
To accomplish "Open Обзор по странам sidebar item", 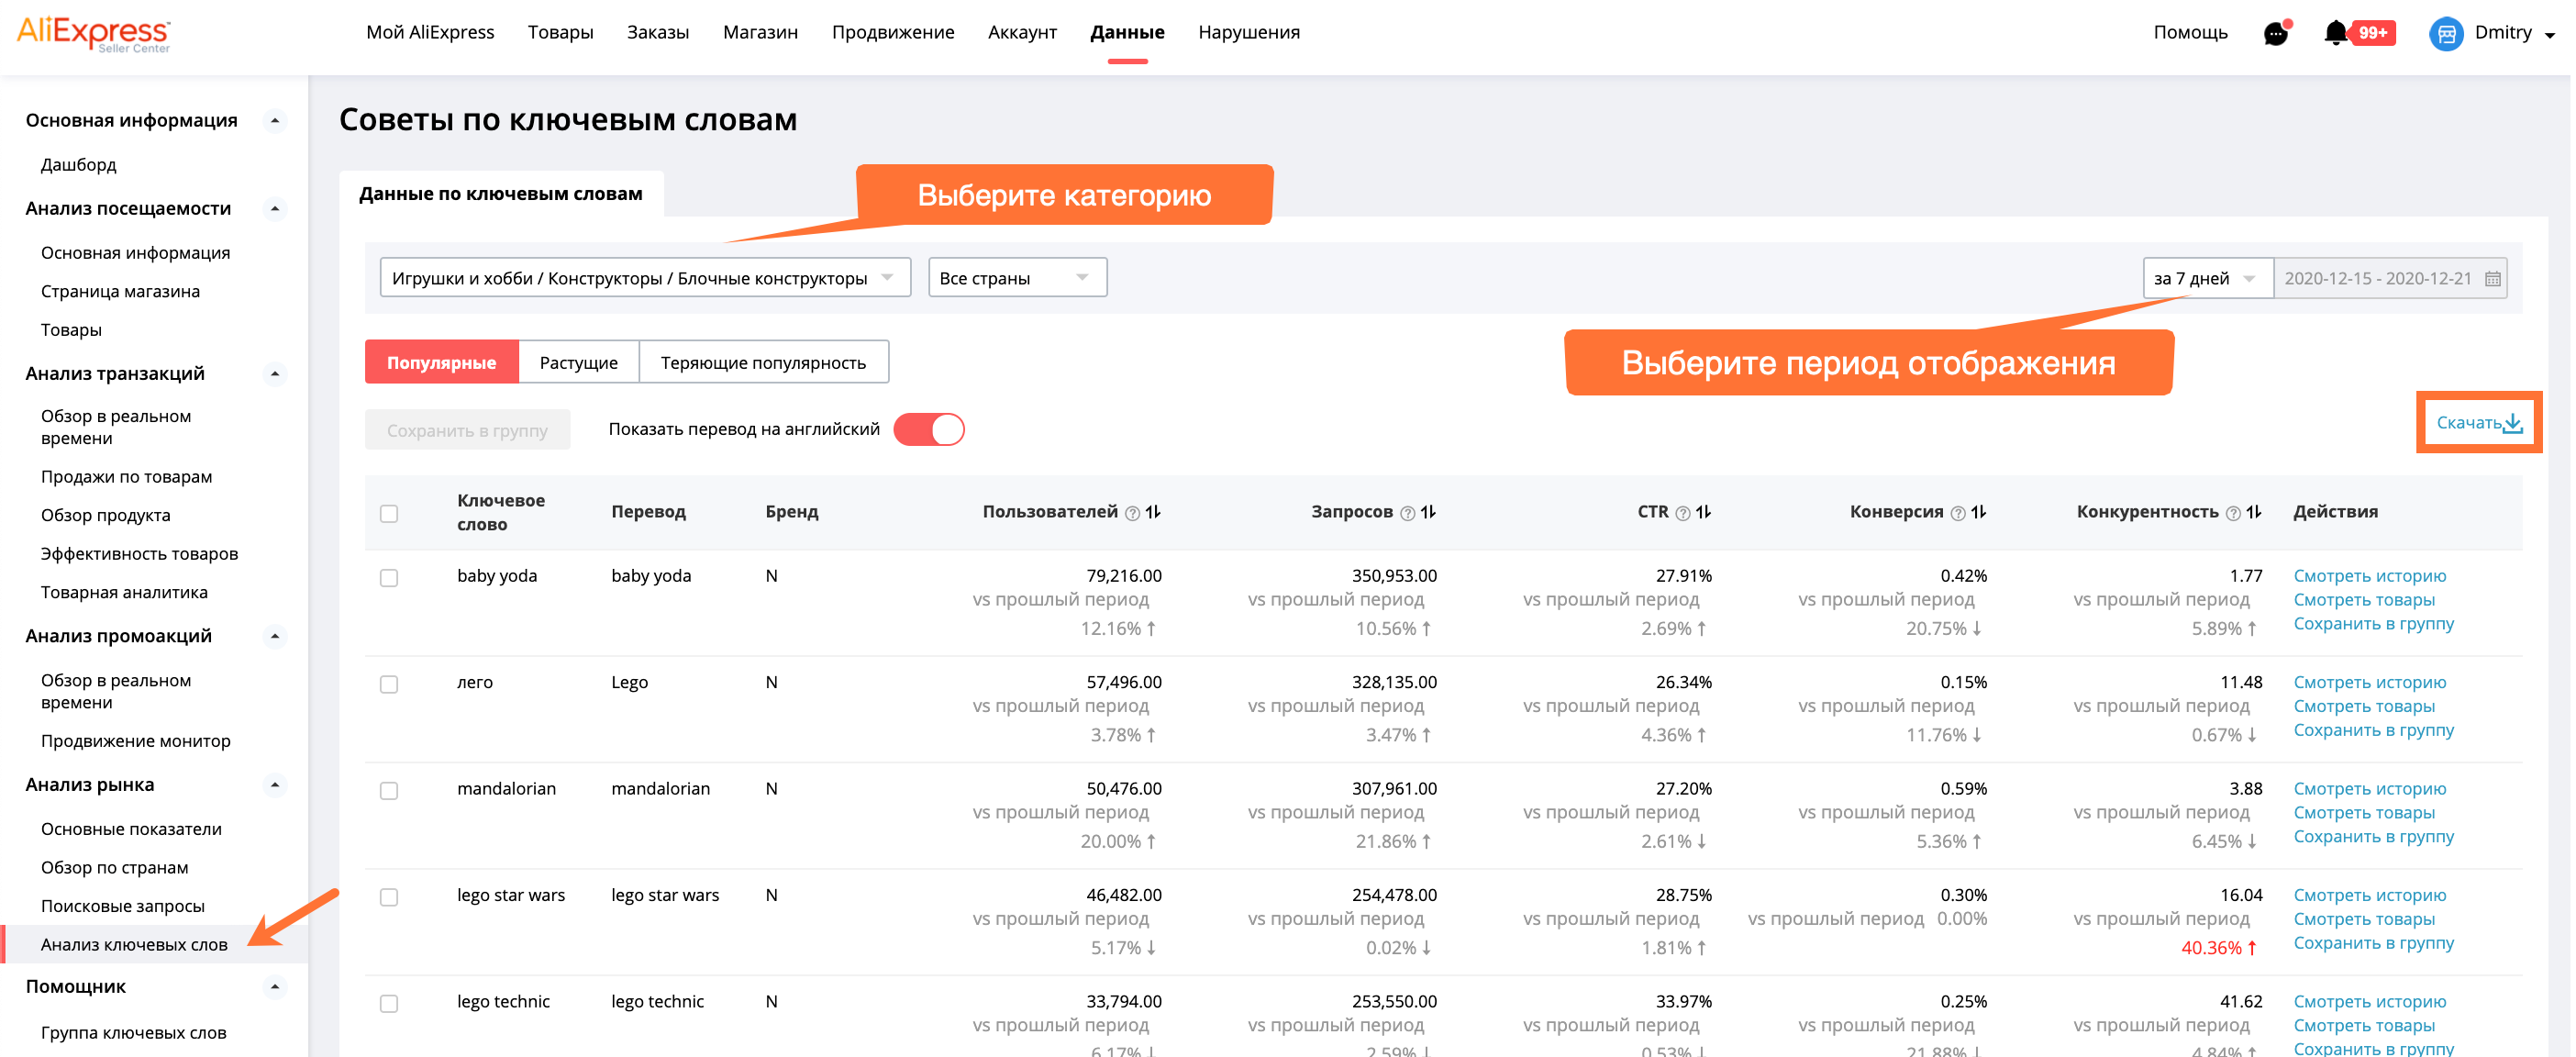I will coord(115,869).
